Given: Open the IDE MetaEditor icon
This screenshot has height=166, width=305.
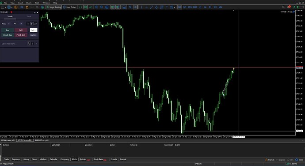Looking at the screenshot, I should tap(22, 7).
